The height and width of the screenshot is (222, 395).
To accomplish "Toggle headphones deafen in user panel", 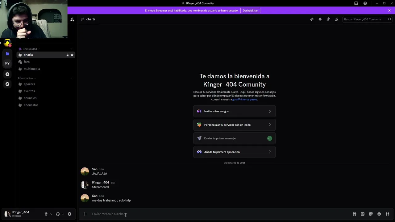I will (58, 214).
